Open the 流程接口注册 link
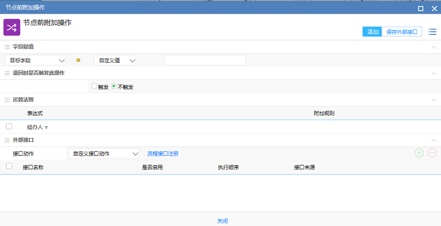 [163, 154]
